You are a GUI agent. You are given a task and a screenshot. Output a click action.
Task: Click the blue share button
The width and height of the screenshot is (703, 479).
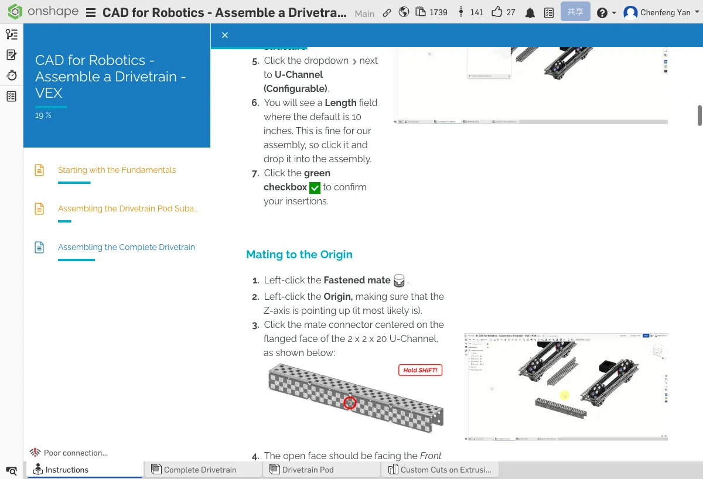click(x=575, y=12)
